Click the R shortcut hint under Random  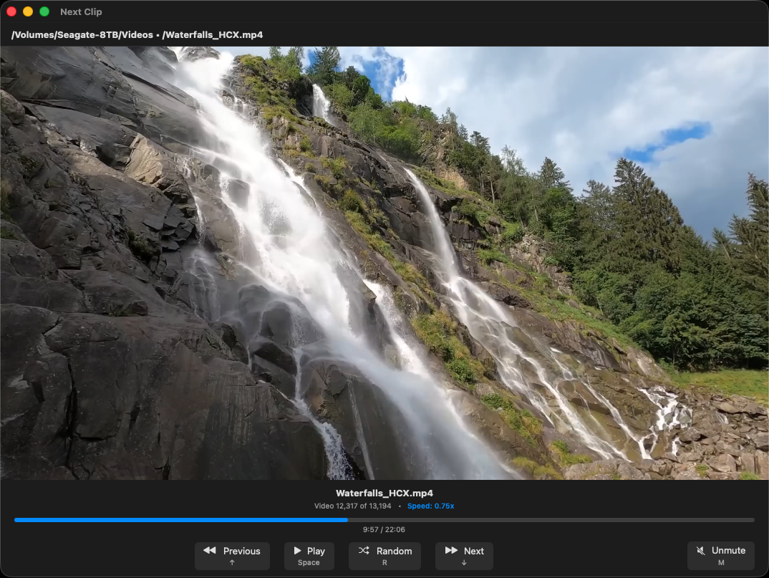pyautogui.click(x=384, y=563)
